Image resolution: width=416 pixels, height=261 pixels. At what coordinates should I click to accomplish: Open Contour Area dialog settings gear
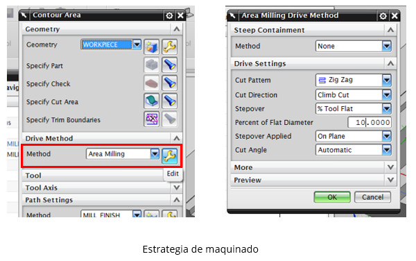(x=169, y=16)
